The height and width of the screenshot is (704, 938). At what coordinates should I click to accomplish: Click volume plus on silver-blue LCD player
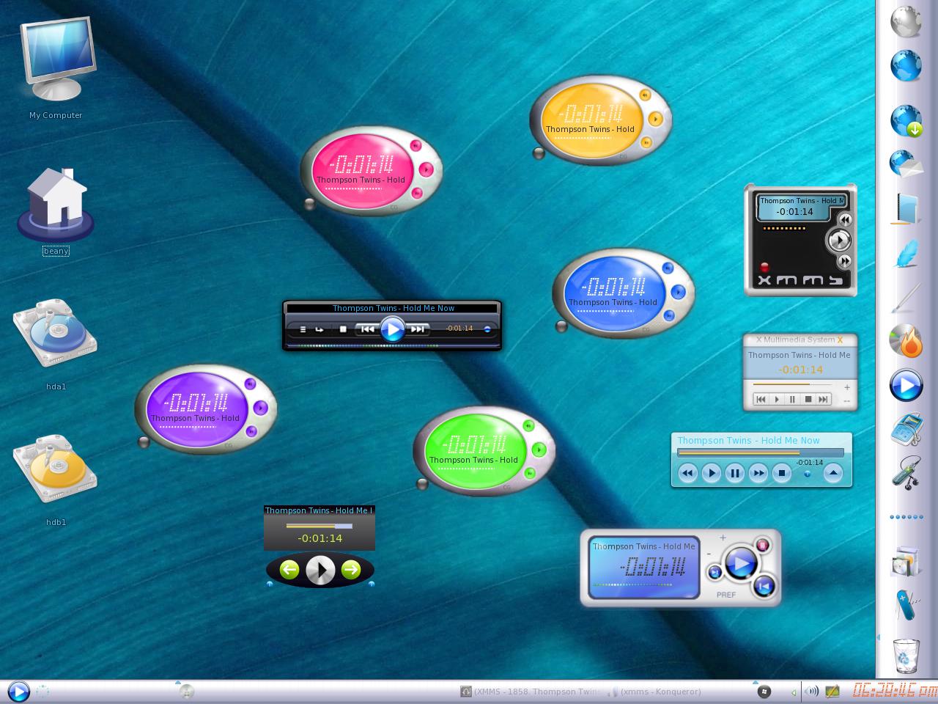[x=723, y=538]
